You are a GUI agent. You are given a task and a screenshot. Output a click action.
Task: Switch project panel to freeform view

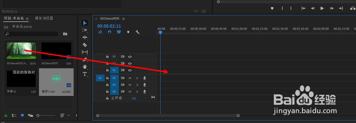coord(30,115)
